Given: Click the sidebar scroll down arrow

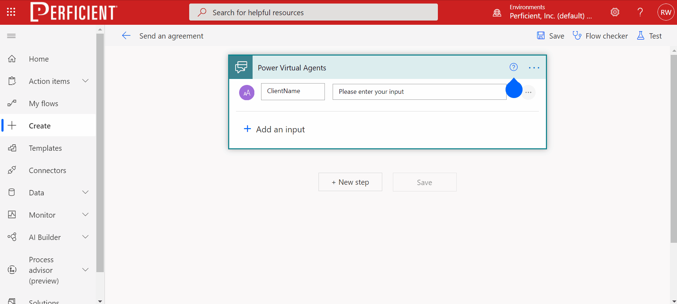Looking at the screenshot, I should click(100, 301).
